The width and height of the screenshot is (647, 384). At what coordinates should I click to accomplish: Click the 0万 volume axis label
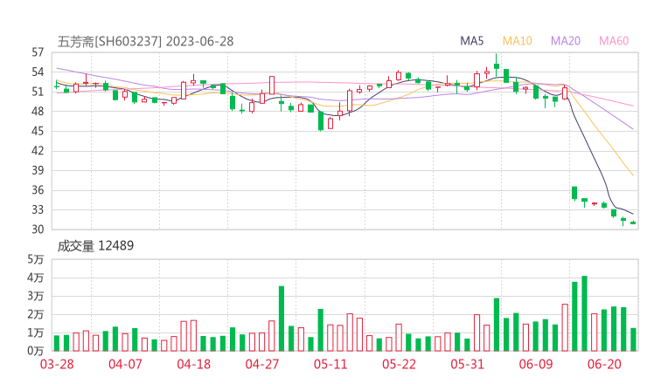[36, 351]
